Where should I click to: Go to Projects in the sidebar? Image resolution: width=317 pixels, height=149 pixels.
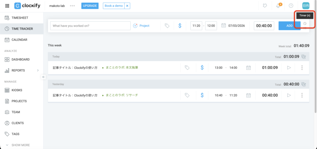(x=19, y=101)
